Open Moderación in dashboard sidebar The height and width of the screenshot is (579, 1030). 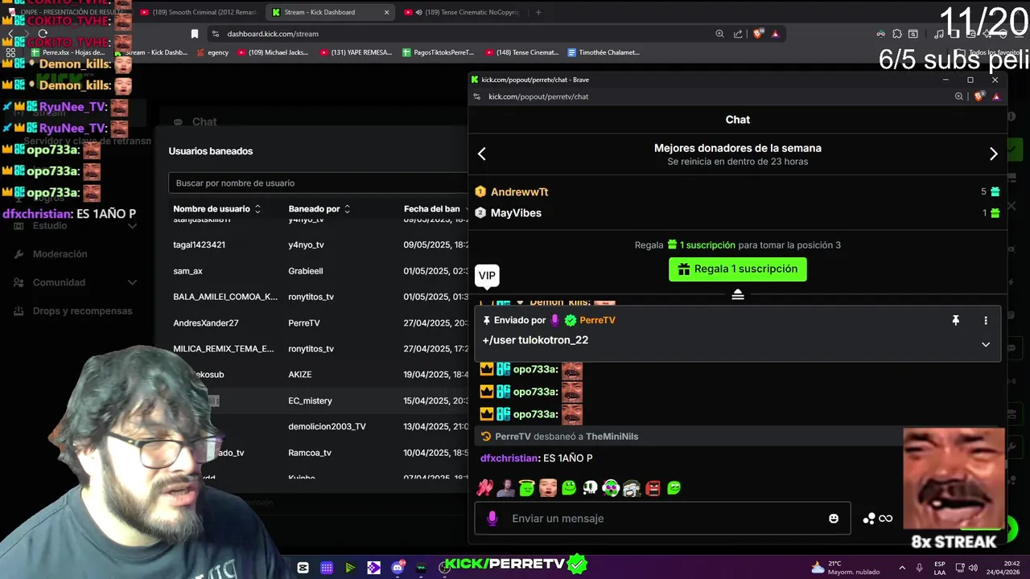[60, 254]
